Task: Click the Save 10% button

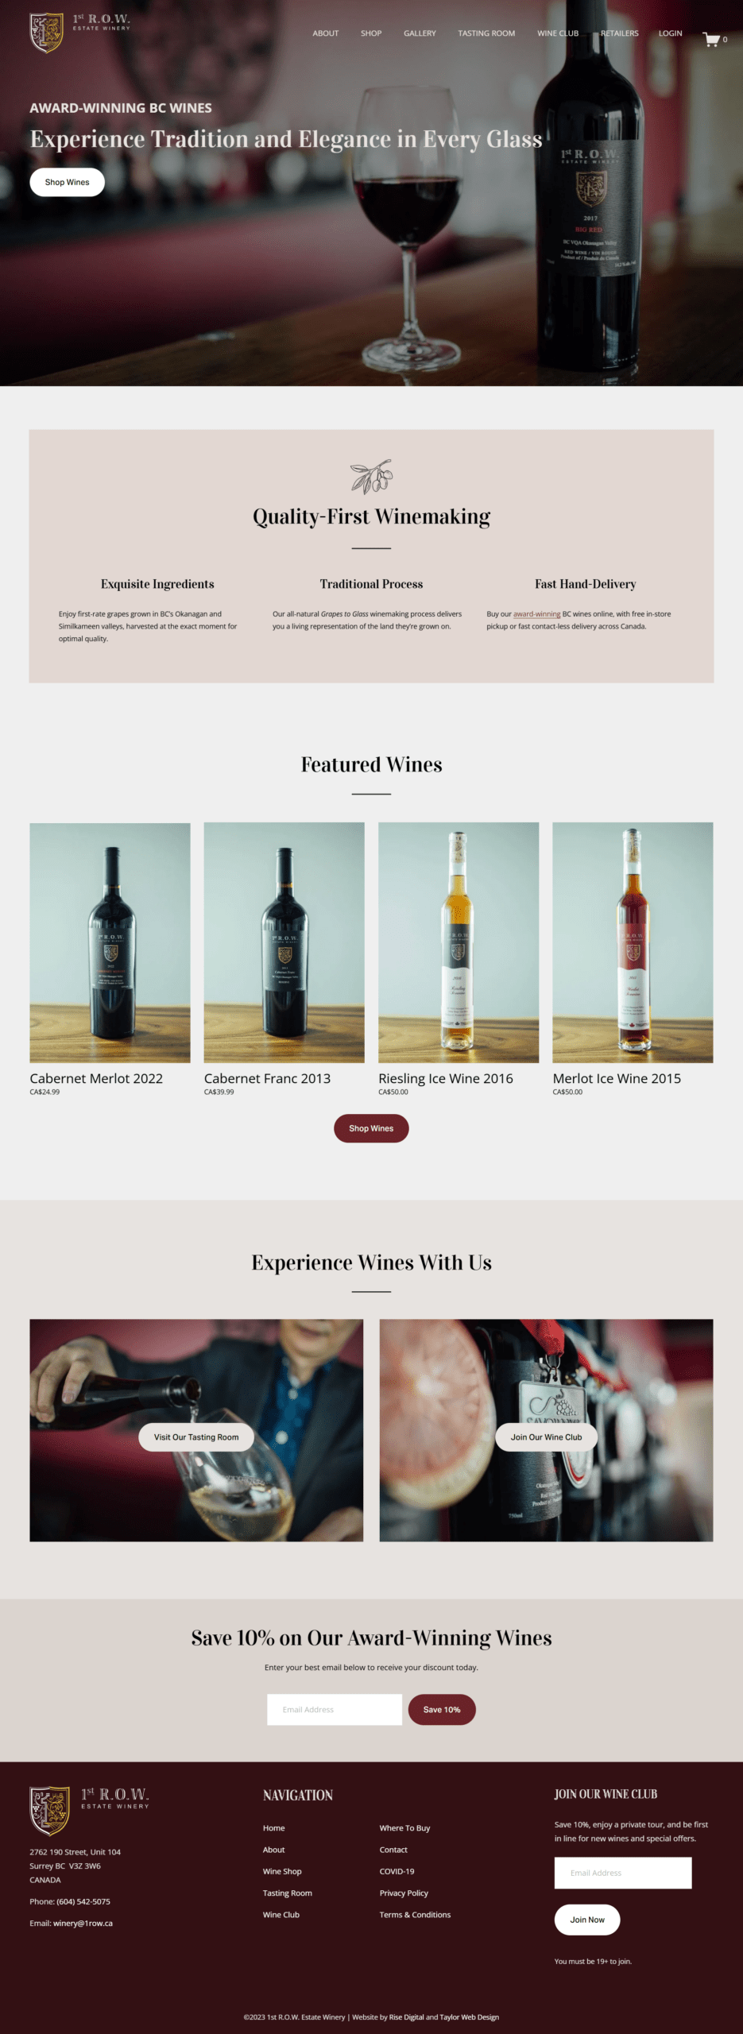Action: (x=442, y=1709)
